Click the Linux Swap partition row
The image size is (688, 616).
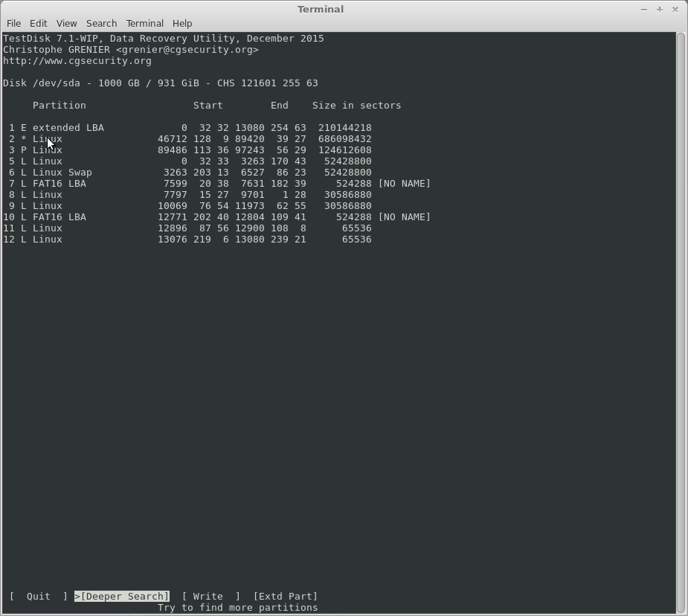(186, 172)
